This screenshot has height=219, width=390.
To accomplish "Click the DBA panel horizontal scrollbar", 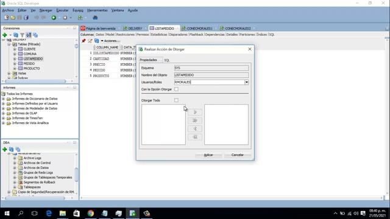I will tap(35, 198).
